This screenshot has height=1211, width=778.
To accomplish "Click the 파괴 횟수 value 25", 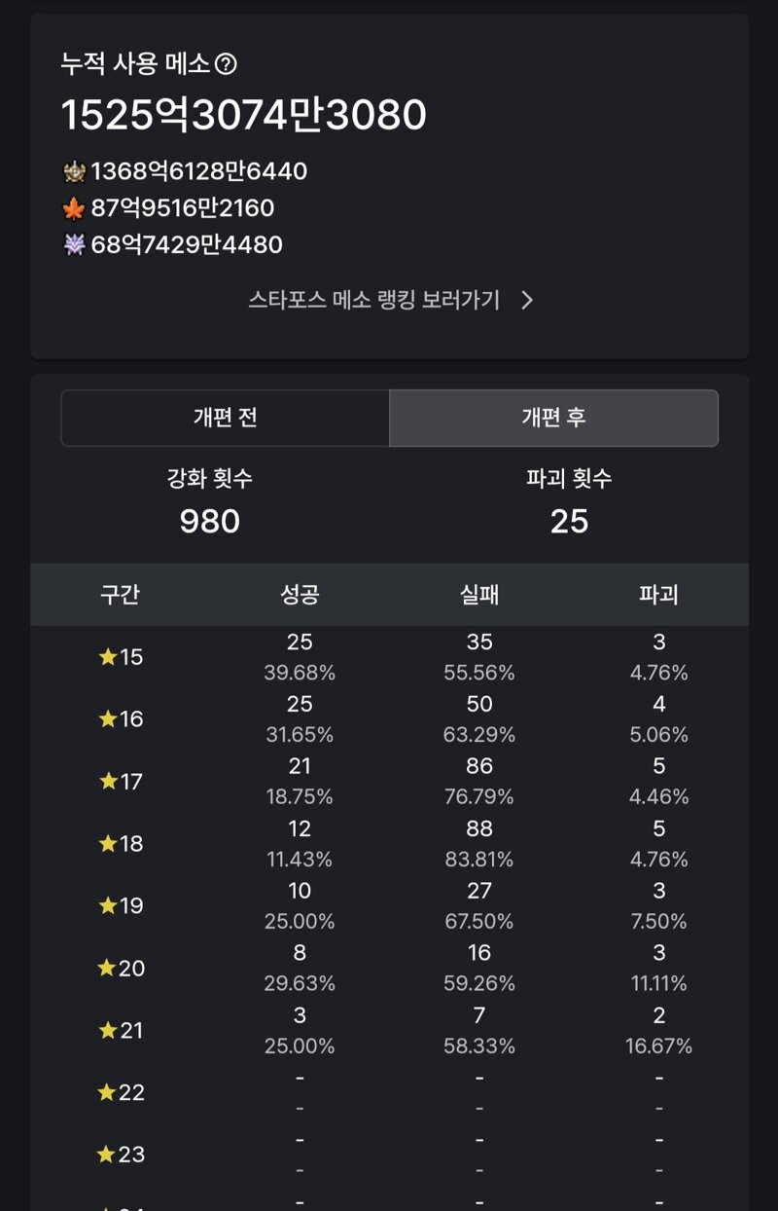I will point(569,522).
